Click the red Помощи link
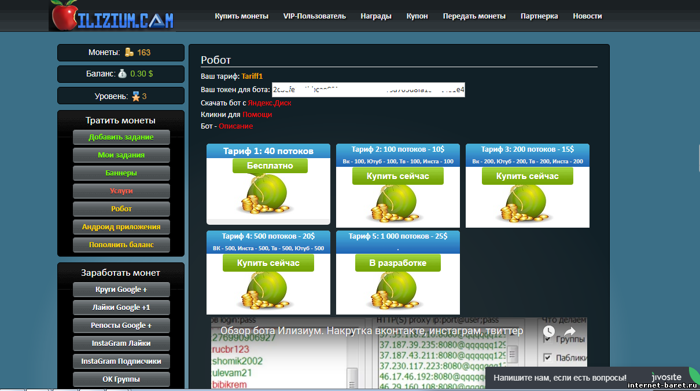This screenshot has width=700, height=391. 257,115
